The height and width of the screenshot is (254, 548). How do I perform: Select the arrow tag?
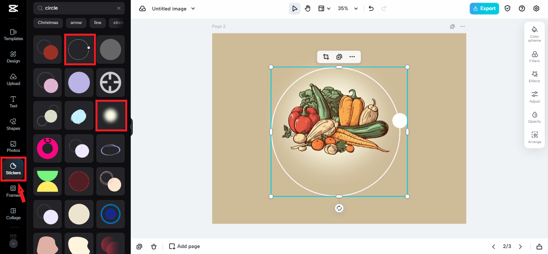point(76,23)
